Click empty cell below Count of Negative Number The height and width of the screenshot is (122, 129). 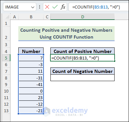83,78
